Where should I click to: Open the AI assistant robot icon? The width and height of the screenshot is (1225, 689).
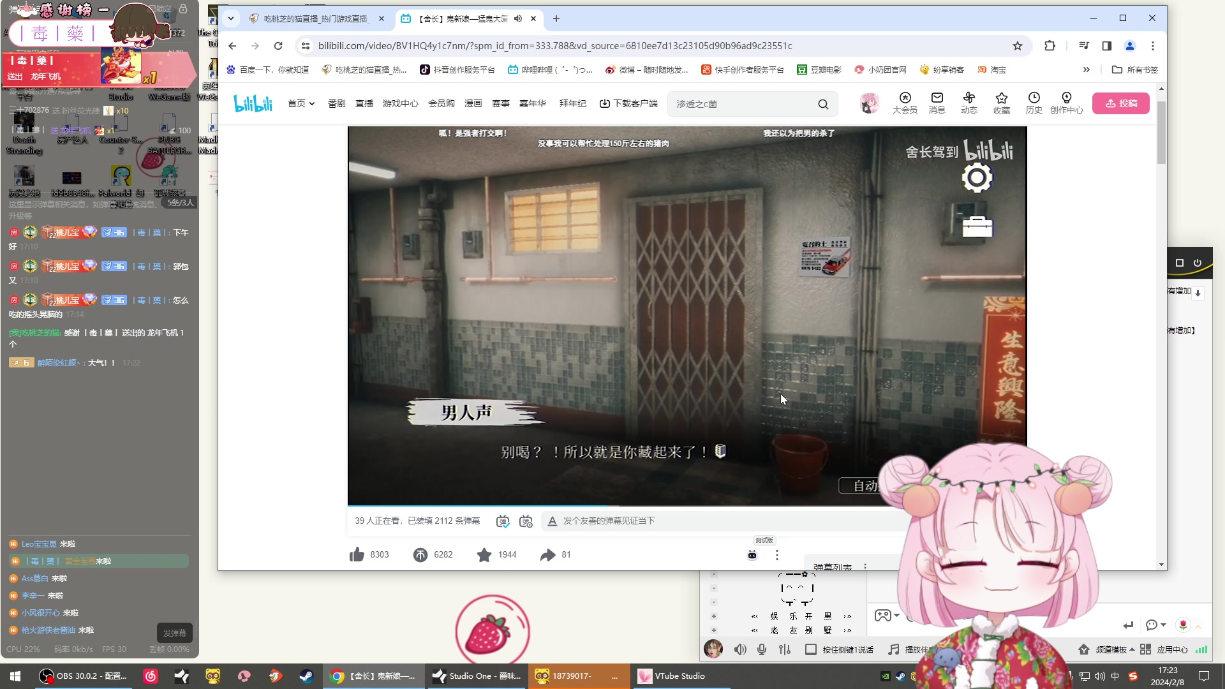(752, 555)
